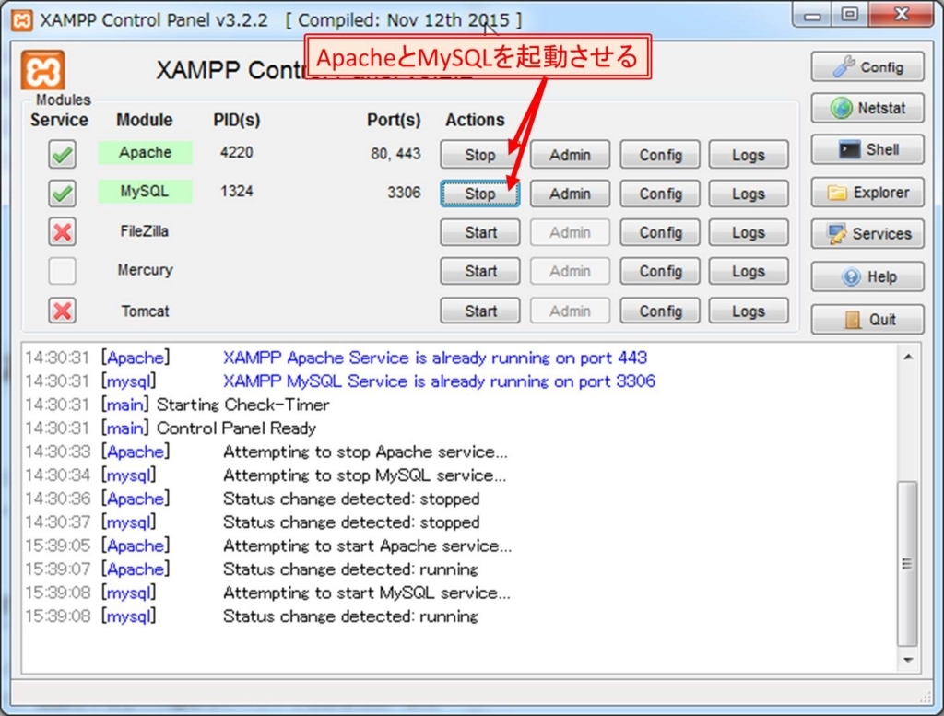Start the Mercury module
Viewport: 944px width, 716px height.
tap(479, 271)
